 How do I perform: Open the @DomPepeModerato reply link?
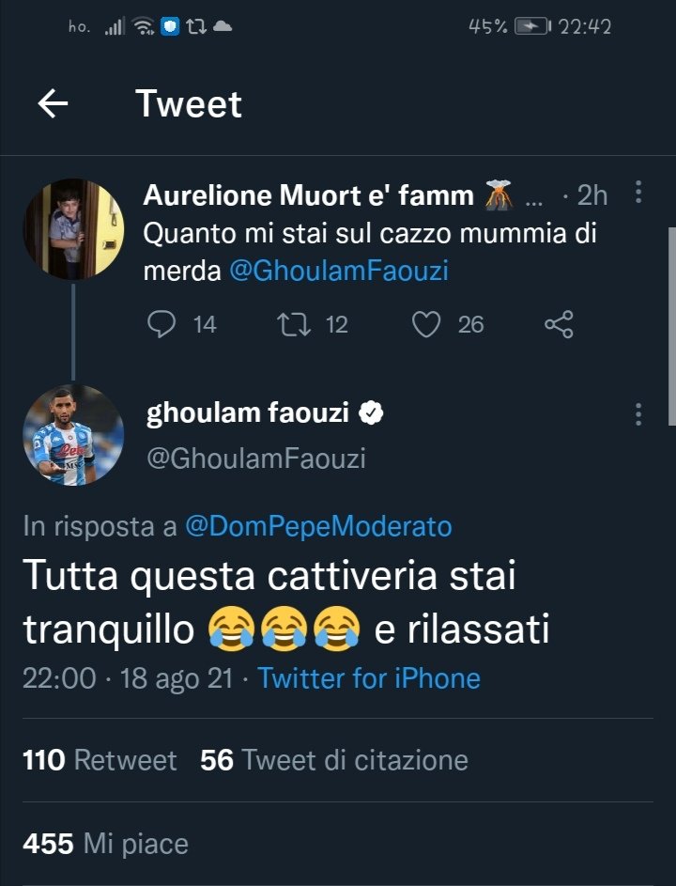tap(318, 526)
